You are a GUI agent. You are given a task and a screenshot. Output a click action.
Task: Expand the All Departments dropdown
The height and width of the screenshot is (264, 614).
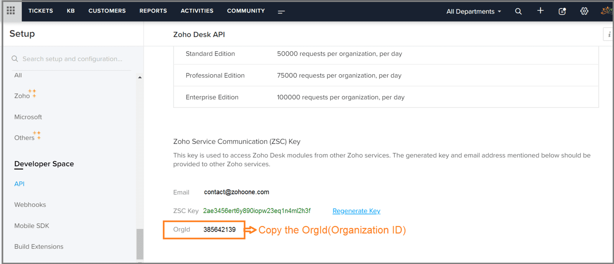click(474, 11)
